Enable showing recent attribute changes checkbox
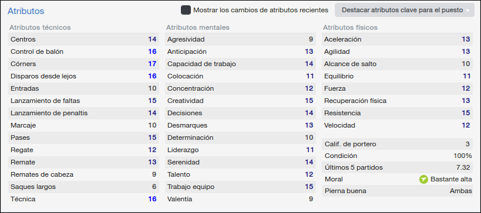This screenshot has width=481, height=213. pos(186,10)
